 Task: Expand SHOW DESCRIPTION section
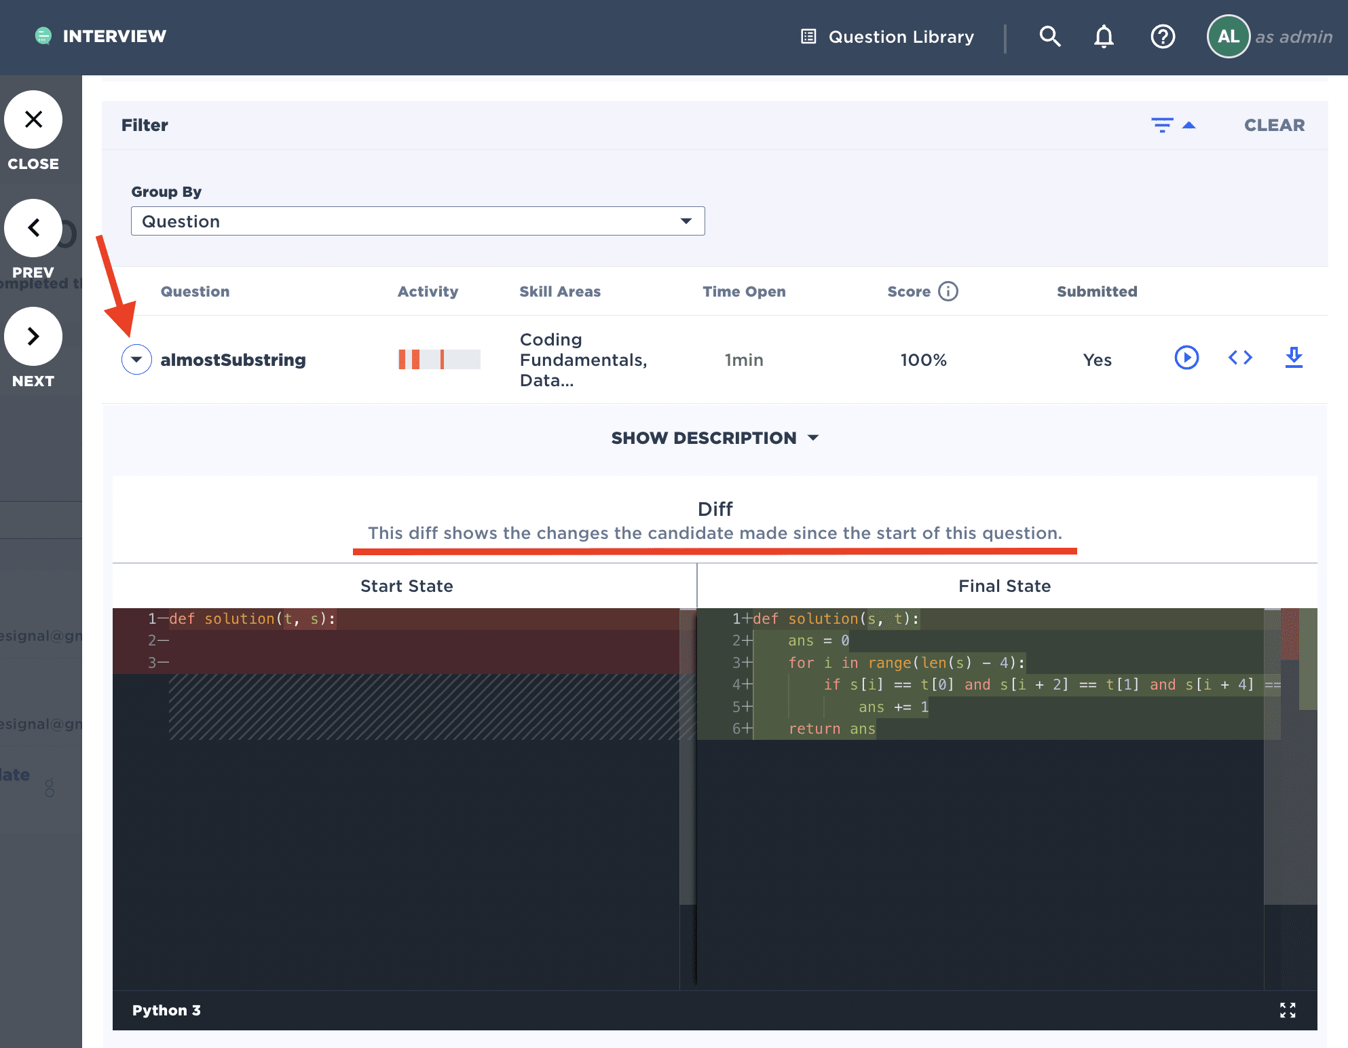point(714,438)
